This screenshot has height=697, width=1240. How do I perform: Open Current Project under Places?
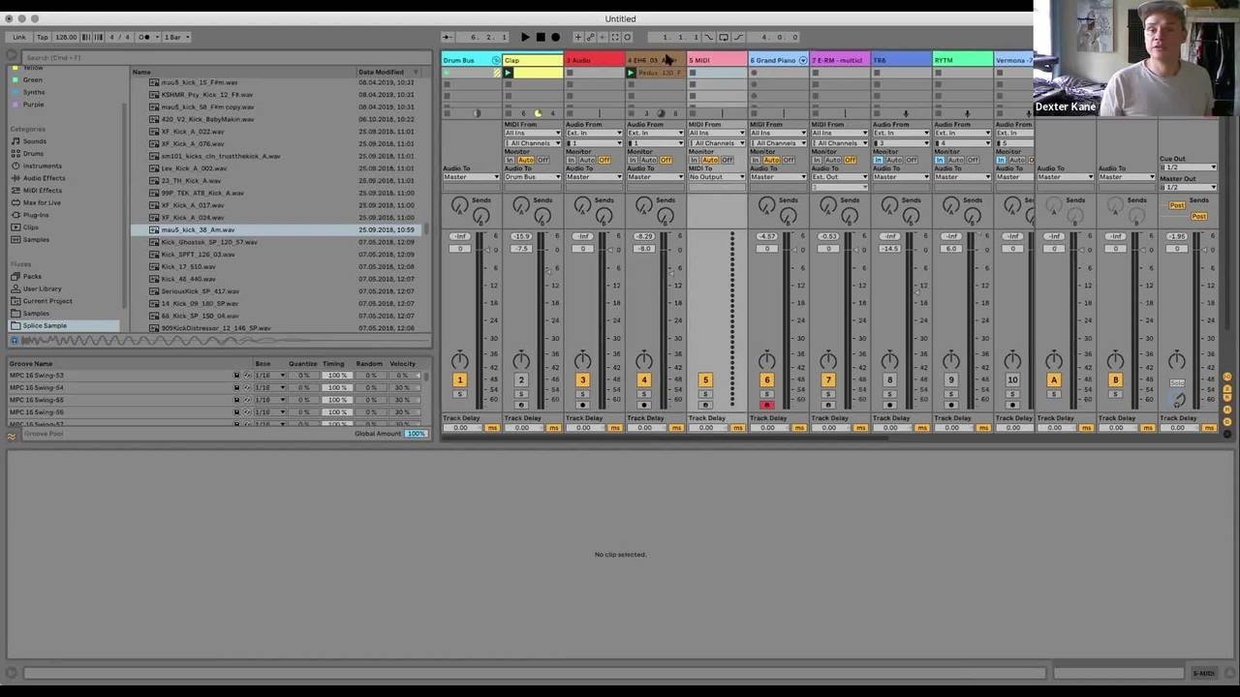(47, 301)
